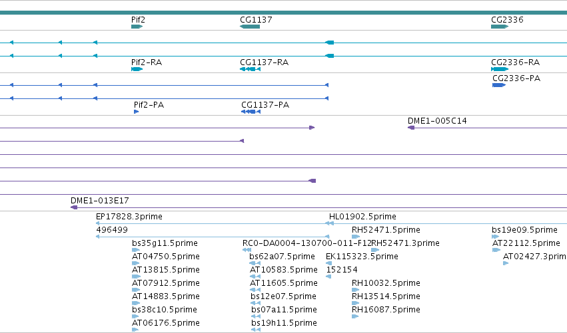
Task: Click the EK115323.5prime EST glyph
Action: click(x=328, y=263)
